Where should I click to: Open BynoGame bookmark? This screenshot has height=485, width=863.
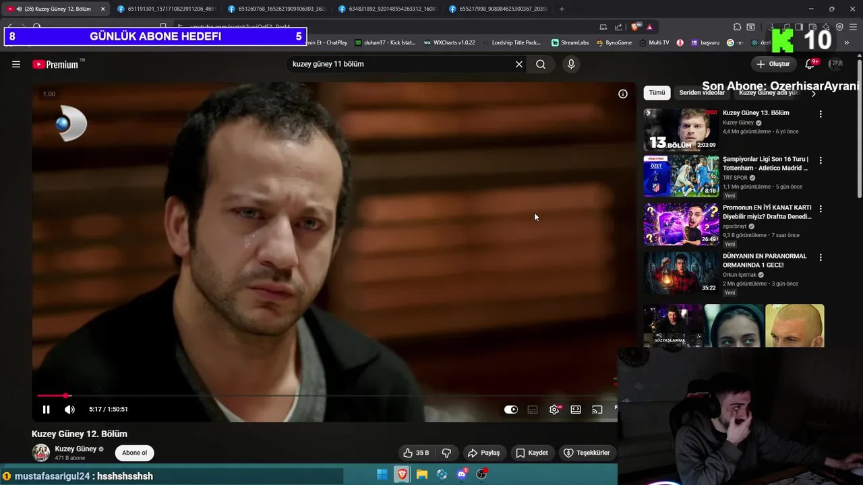[x=614, y=42]
